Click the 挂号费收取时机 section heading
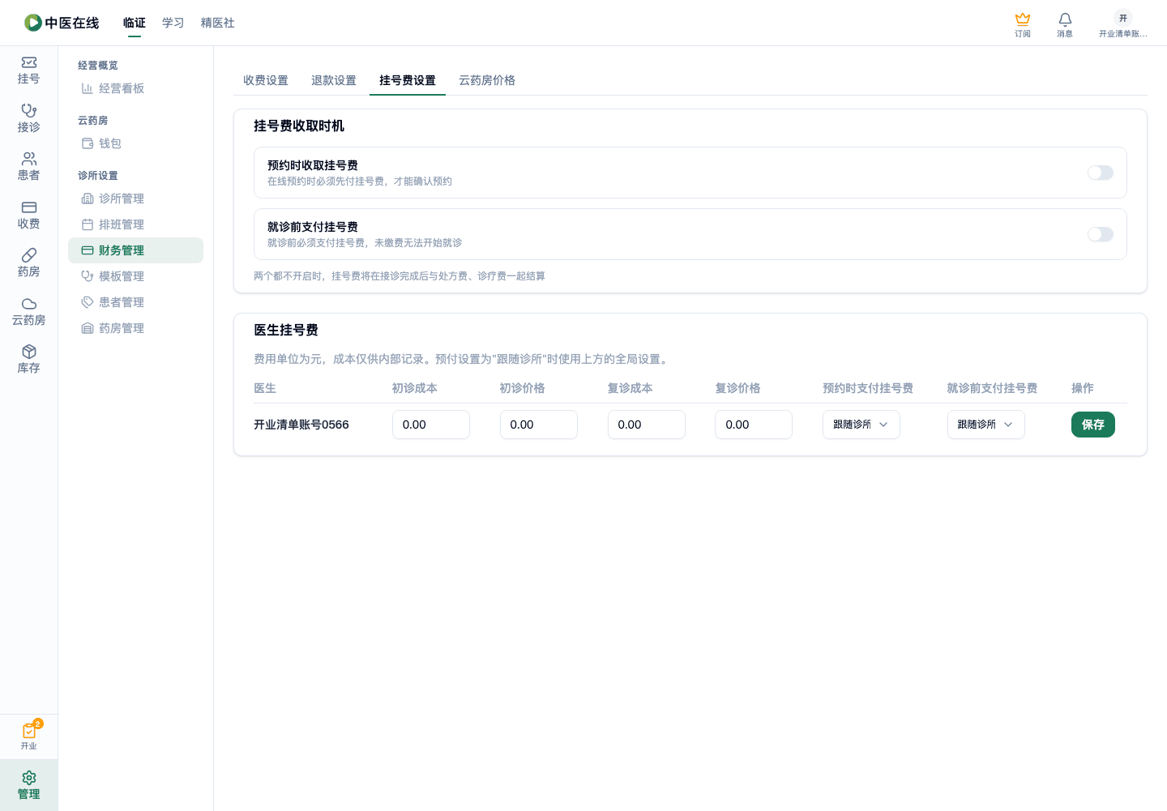1167x811 pixels. 299,126
